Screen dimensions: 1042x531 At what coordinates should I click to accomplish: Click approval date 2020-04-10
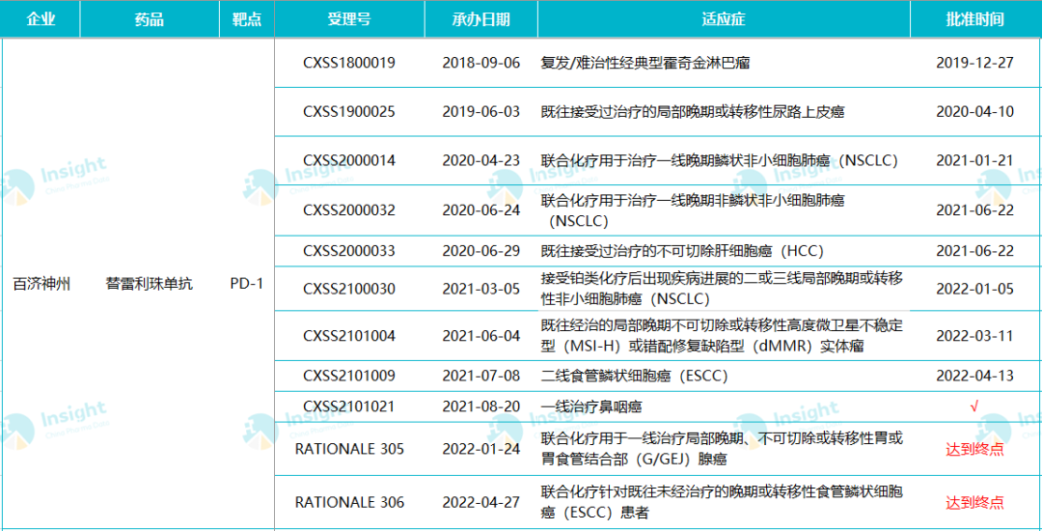click(x=974, y=112)
